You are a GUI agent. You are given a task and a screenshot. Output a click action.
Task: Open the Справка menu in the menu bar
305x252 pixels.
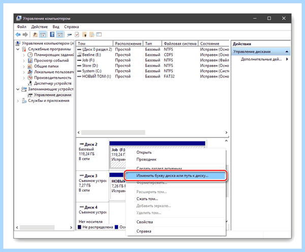(x=71, y=27)
